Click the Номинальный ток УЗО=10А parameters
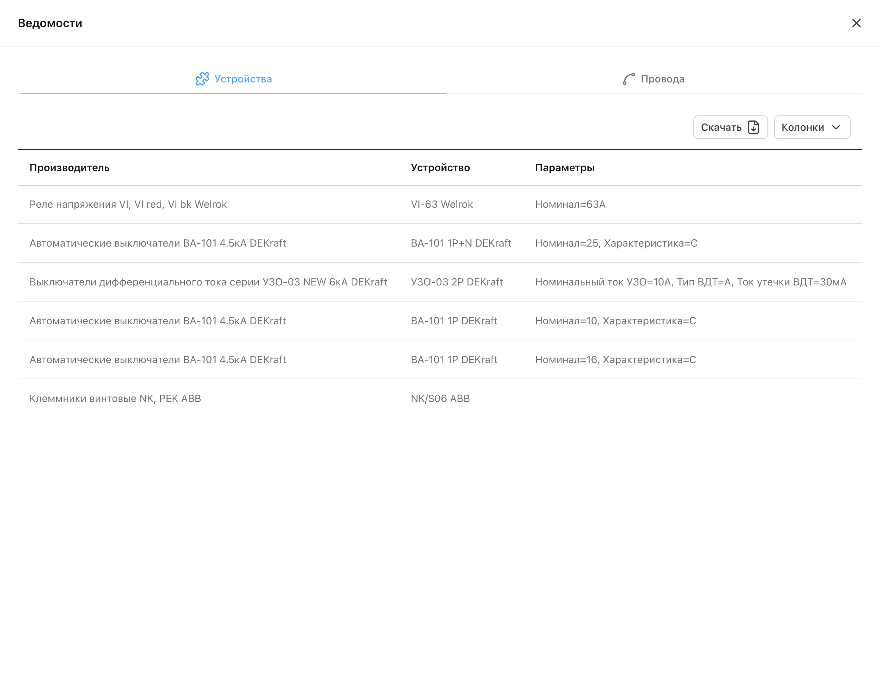The height and width of the screenshot is (690, 880). coord(690,282)
